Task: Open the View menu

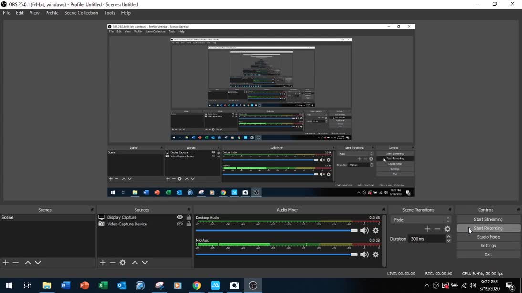Action: click(35, 13)
